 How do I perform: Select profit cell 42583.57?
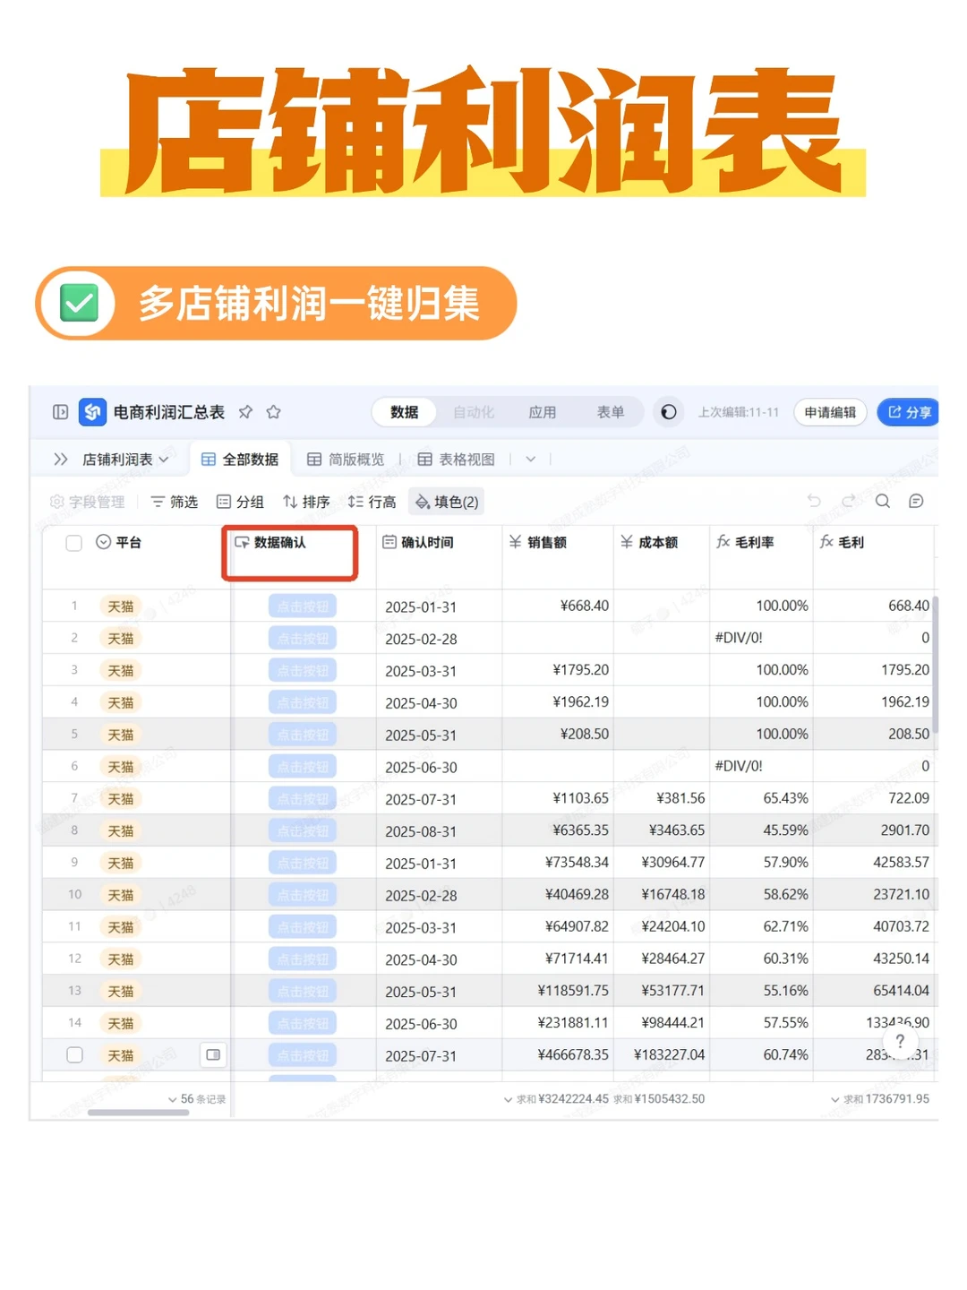pyautogui.click(x=873, y=863)
